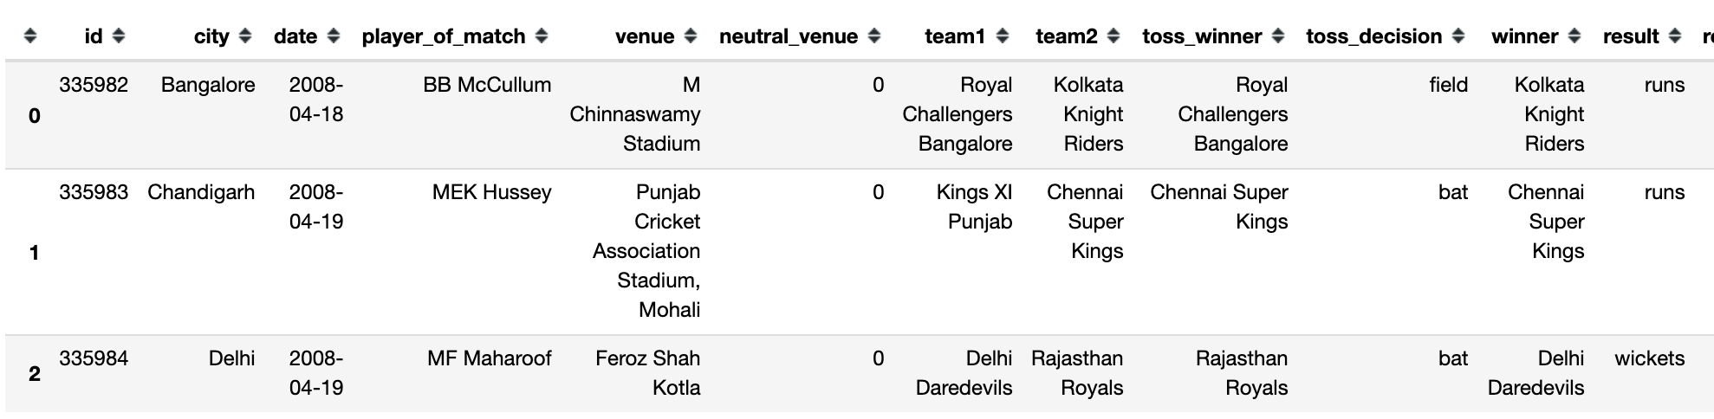Click sort arrows next to venue
This screenshot has height=419, width=1714.
(x=691, y=36)
